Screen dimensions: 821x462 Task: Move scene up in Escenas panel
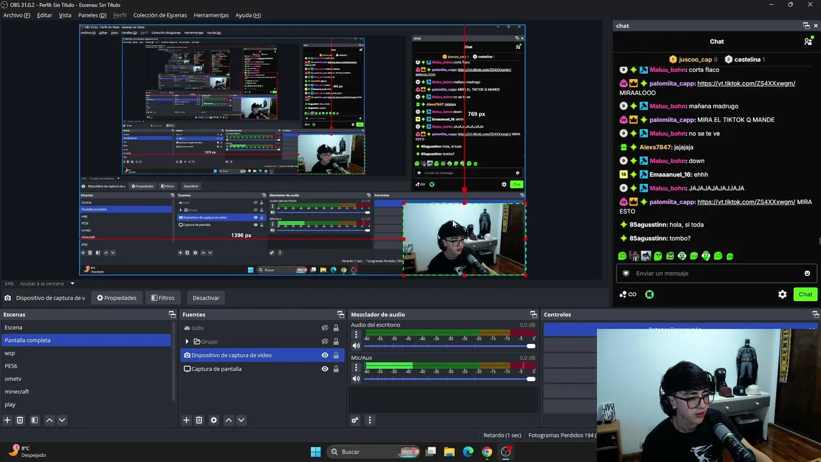point(49,420)
